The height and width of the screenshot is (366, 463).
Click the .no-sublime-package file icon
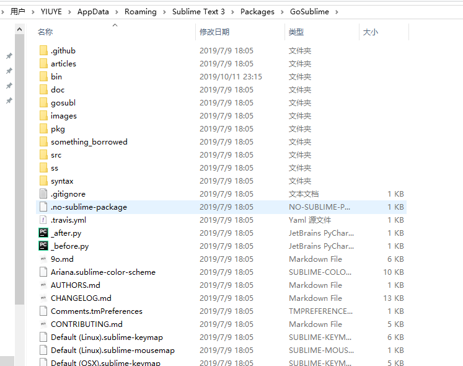tap(43, 207)
